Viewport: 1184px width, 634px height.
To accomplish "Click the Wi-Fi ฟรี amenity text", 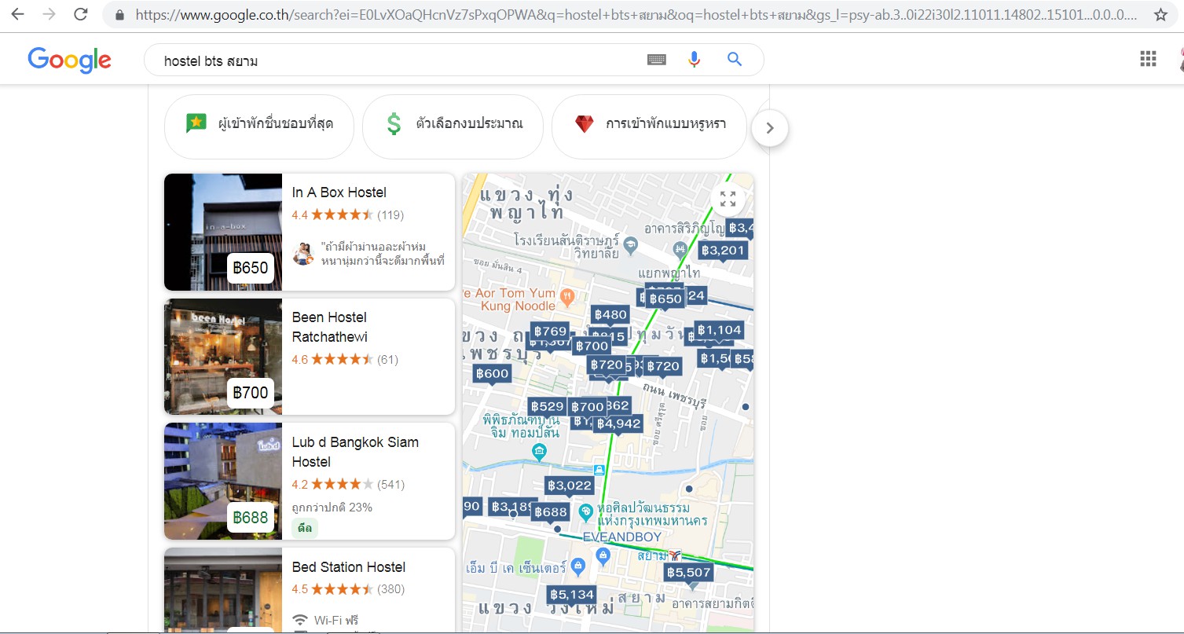I will [x=336, y=621].
